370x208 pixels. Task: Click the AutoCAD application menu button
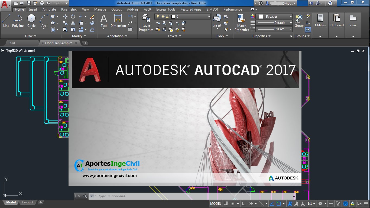click(x=6, y=5)
